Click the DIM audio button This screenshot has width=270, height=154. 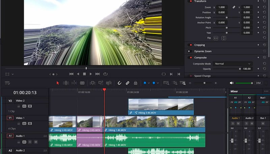click(258, 83)
